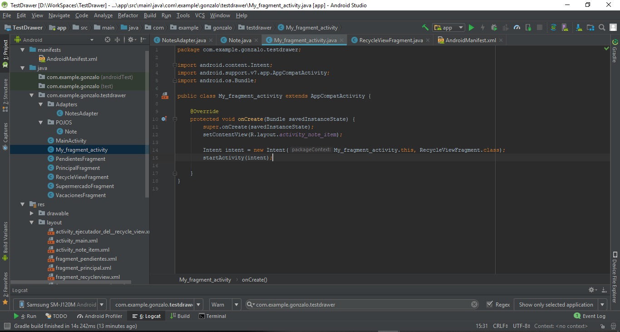Switch to the RecycleViewFragment.java tab
The image size is (620, 332).
tap(390, 40)
